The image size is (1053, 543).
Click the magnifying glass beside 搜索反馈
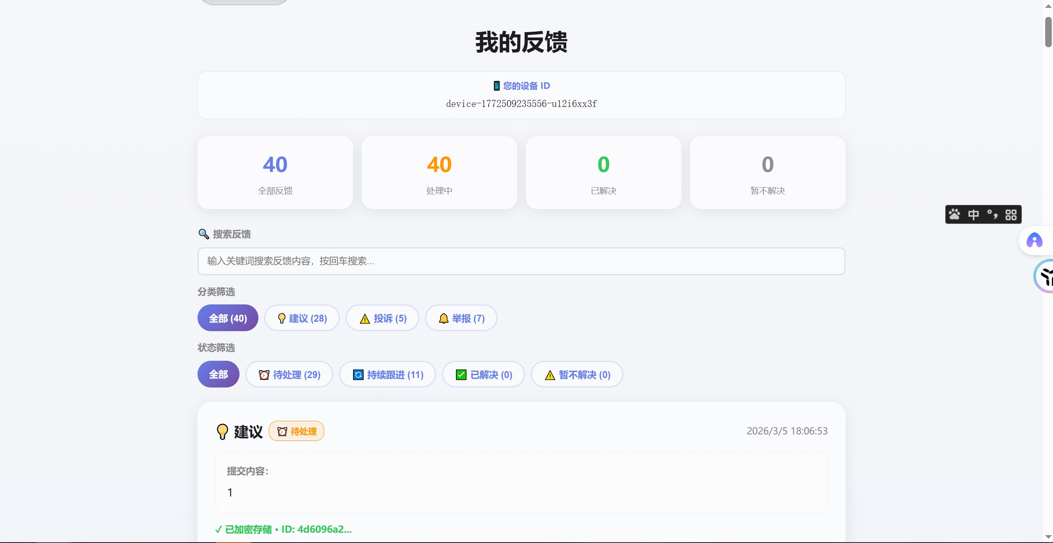(204, 234)
